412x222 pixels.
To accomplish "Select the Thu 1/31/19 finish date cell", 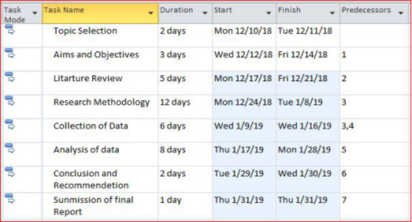I will [x=308, y=206].
